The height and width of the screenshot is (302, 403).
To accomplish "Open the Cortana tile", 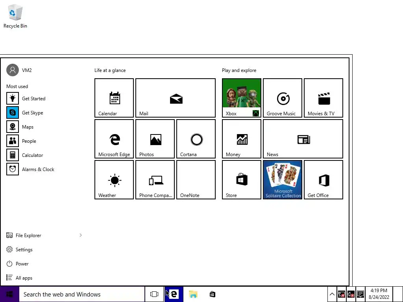I will pyautogui.click(x=196, y=139).
